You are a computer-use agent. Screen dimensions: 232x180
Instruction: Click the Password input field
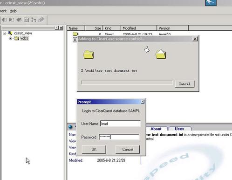coord(119,137)
